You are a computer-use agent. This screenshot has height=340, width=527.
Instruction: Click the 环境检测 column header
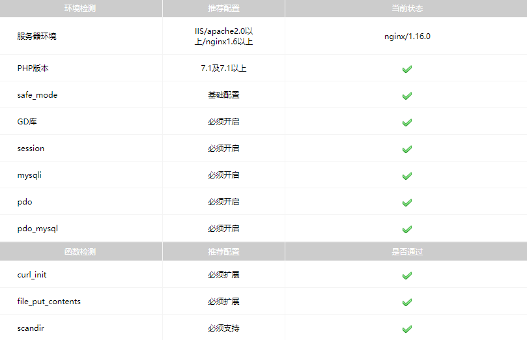click(80, 8)
